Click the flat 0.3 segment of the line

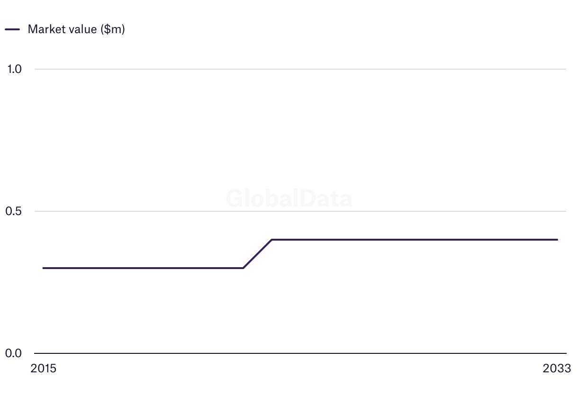[x=143, y=268]
